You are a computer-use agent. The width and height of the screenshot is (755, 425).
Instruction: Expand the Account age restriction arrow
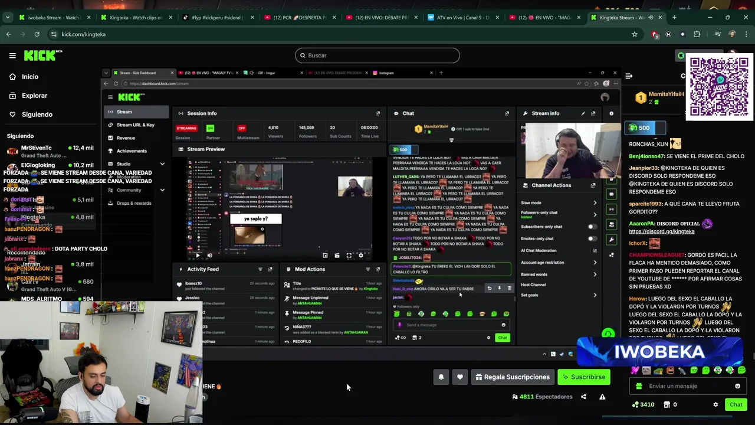point(595,263)
